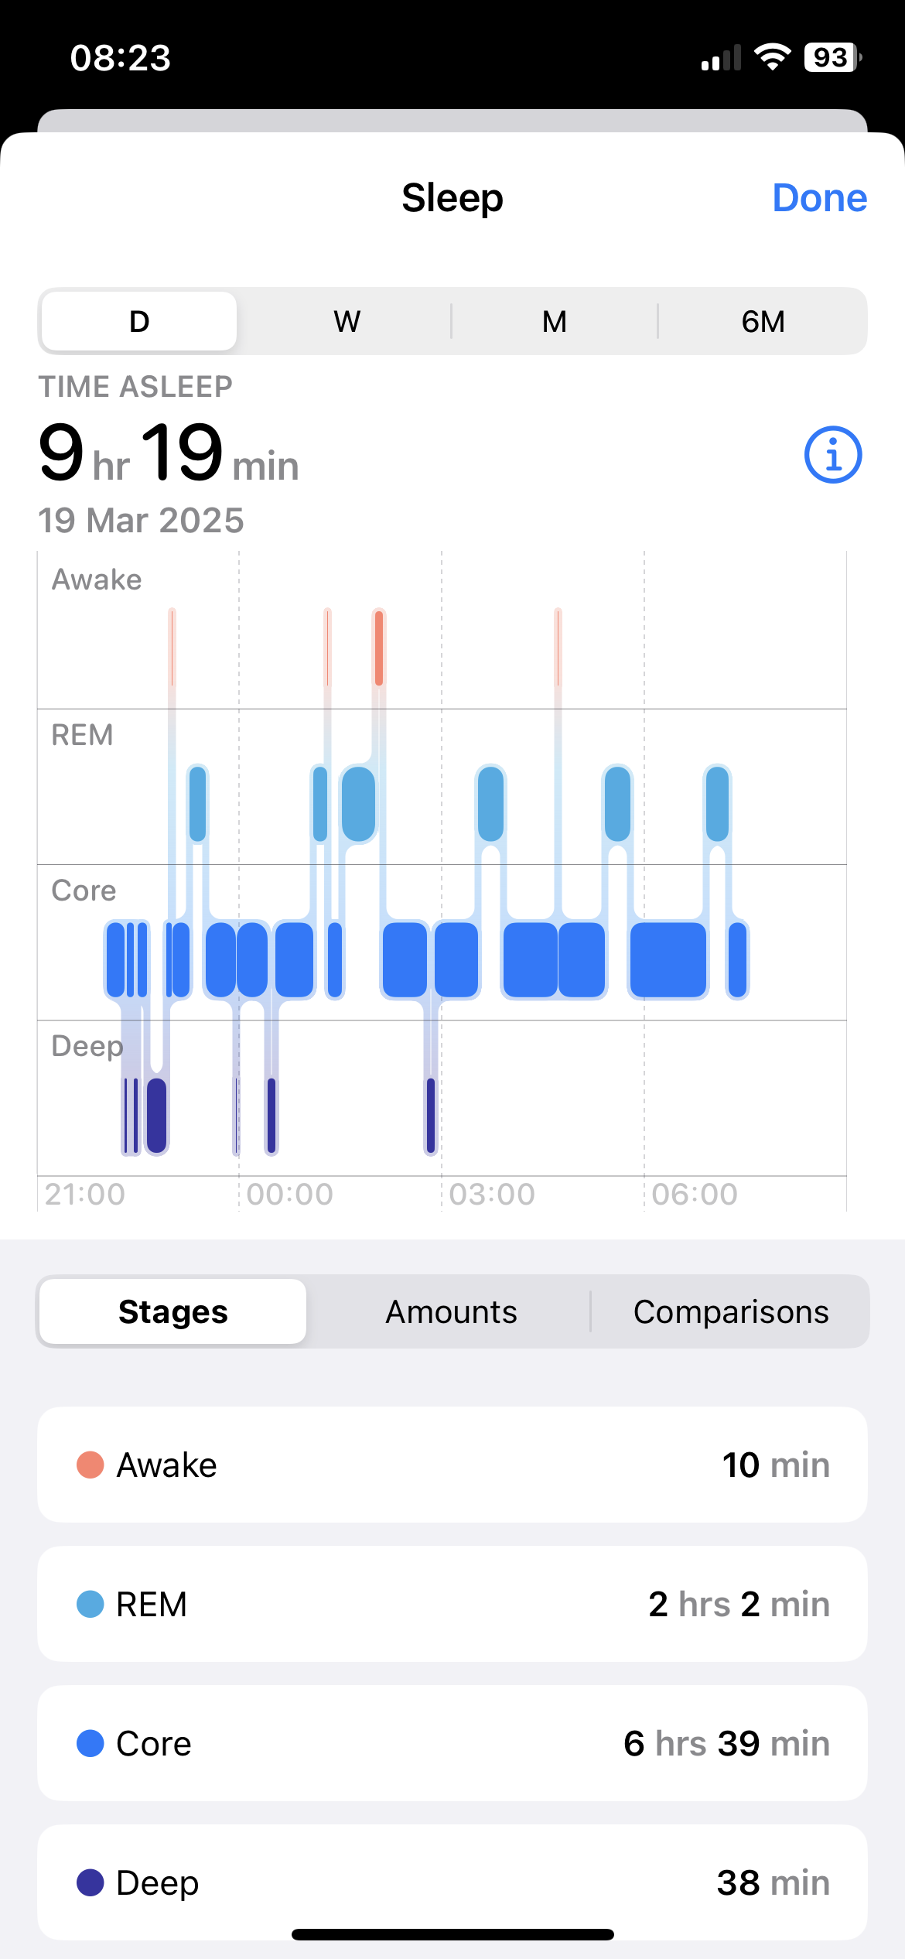This screenshot has width=905, height=1959.
Task: Tap the cellular signal bars
Action: pyautogui.click(x=721, y=58)
